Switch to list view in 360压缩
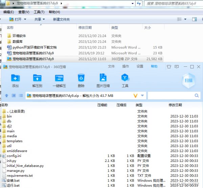 [21, 96]
